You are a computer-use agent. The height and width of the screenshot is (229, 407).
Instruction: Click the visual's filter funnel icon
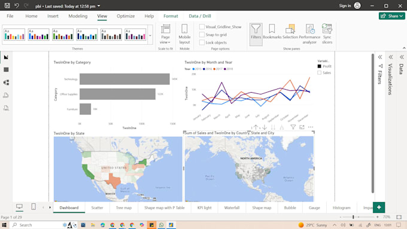point(293,127)
